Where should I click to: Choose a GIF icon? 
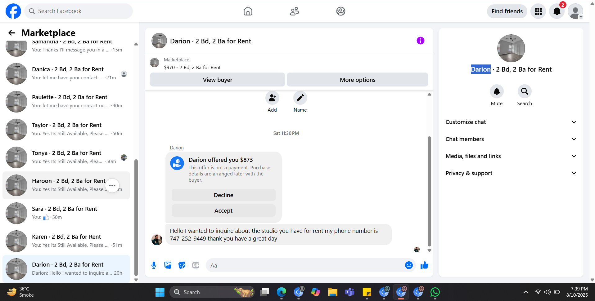196,265
